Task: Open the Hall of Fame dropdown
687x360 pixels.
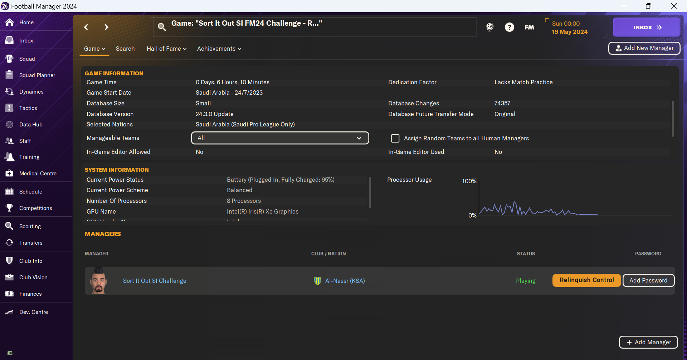Action: coord(166,49)
